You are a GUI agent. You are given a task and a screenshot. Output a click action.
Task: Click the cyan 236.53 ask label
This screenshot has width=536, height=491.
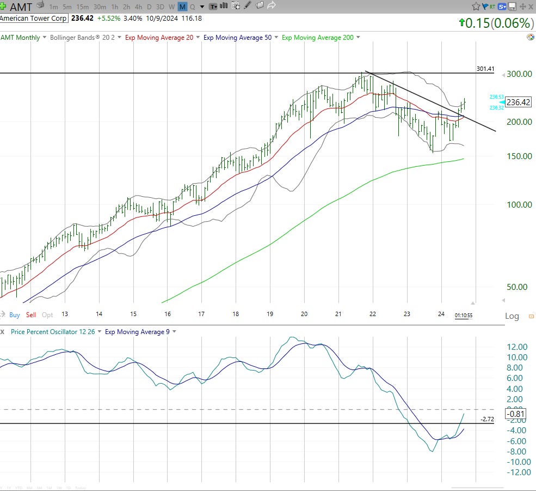[x=497, y=96]
